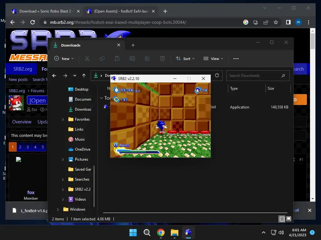
Task: Click the Copy icon in File Explorer toolbar
Action: [x=102, y=58]
